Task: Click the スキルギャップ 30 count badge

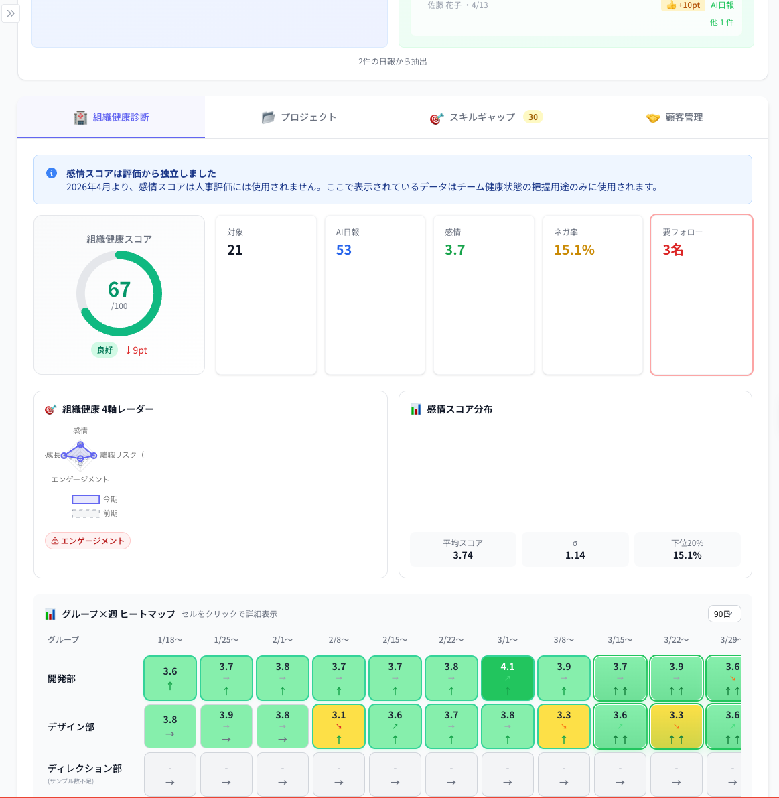Action: [x=533, y=117]
